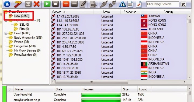Click the blue eject-arrow toolbar icon
The height and width of the screenshot is (102, 194).
7,4
